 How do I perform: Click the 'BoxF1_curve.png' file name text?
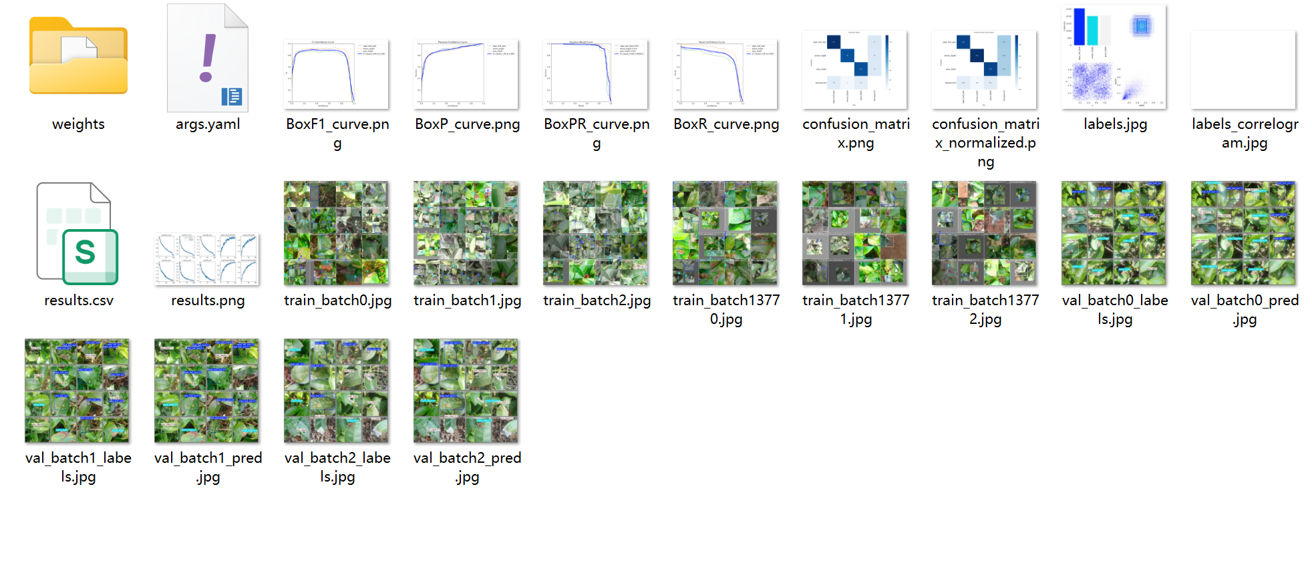point(337,134)
